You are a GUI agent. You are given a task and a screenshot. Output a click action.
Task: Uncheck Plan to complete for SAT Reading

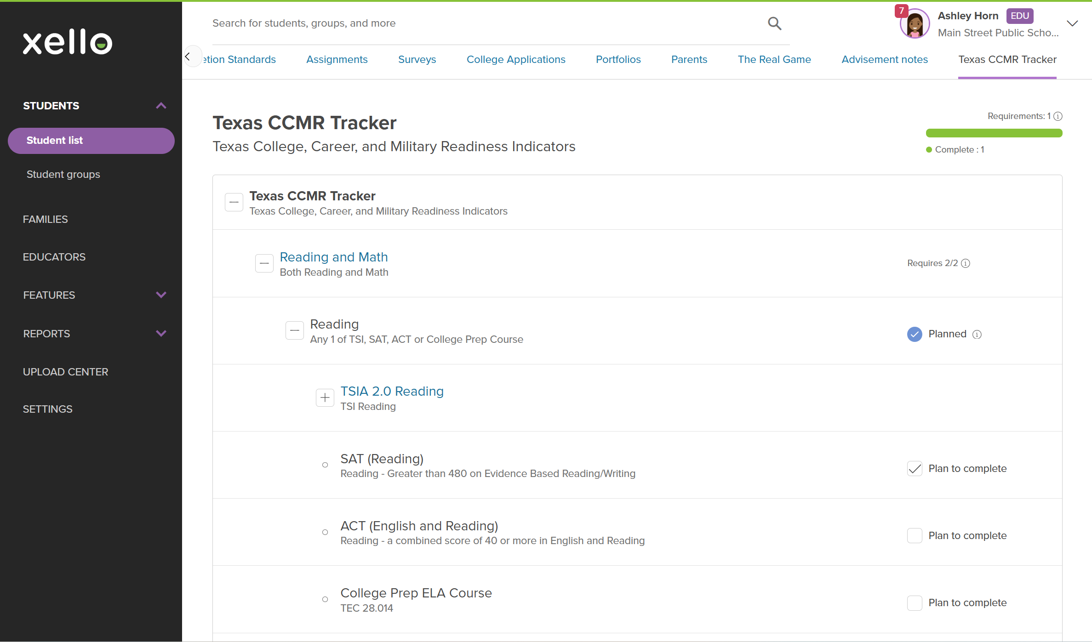914,469
